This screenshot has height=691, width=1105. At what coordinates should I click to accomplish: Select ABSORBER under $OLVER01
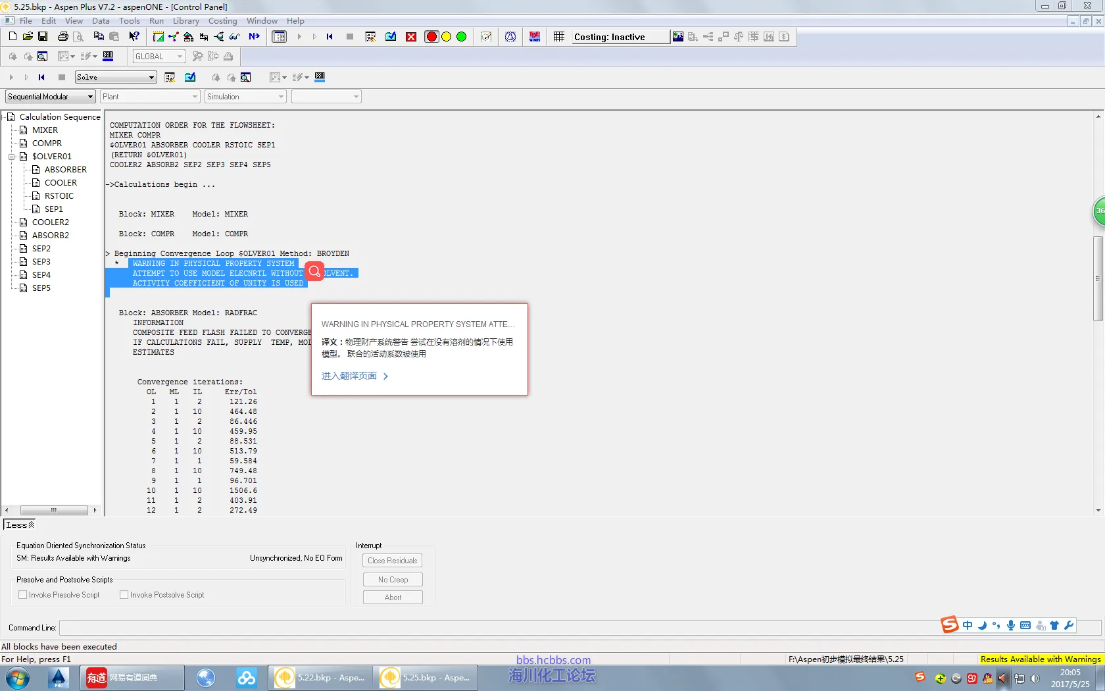click(66, 170)
